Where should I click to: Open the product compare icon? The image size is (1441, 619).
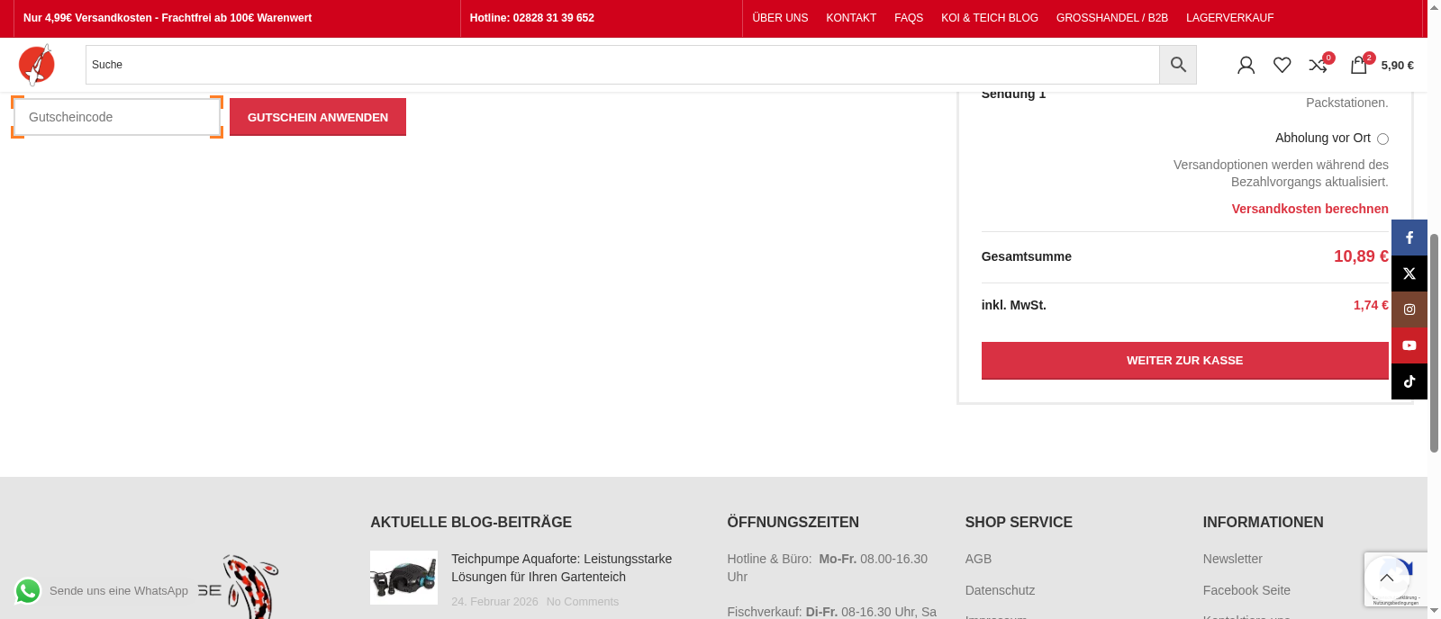(x=1318, y=65)
